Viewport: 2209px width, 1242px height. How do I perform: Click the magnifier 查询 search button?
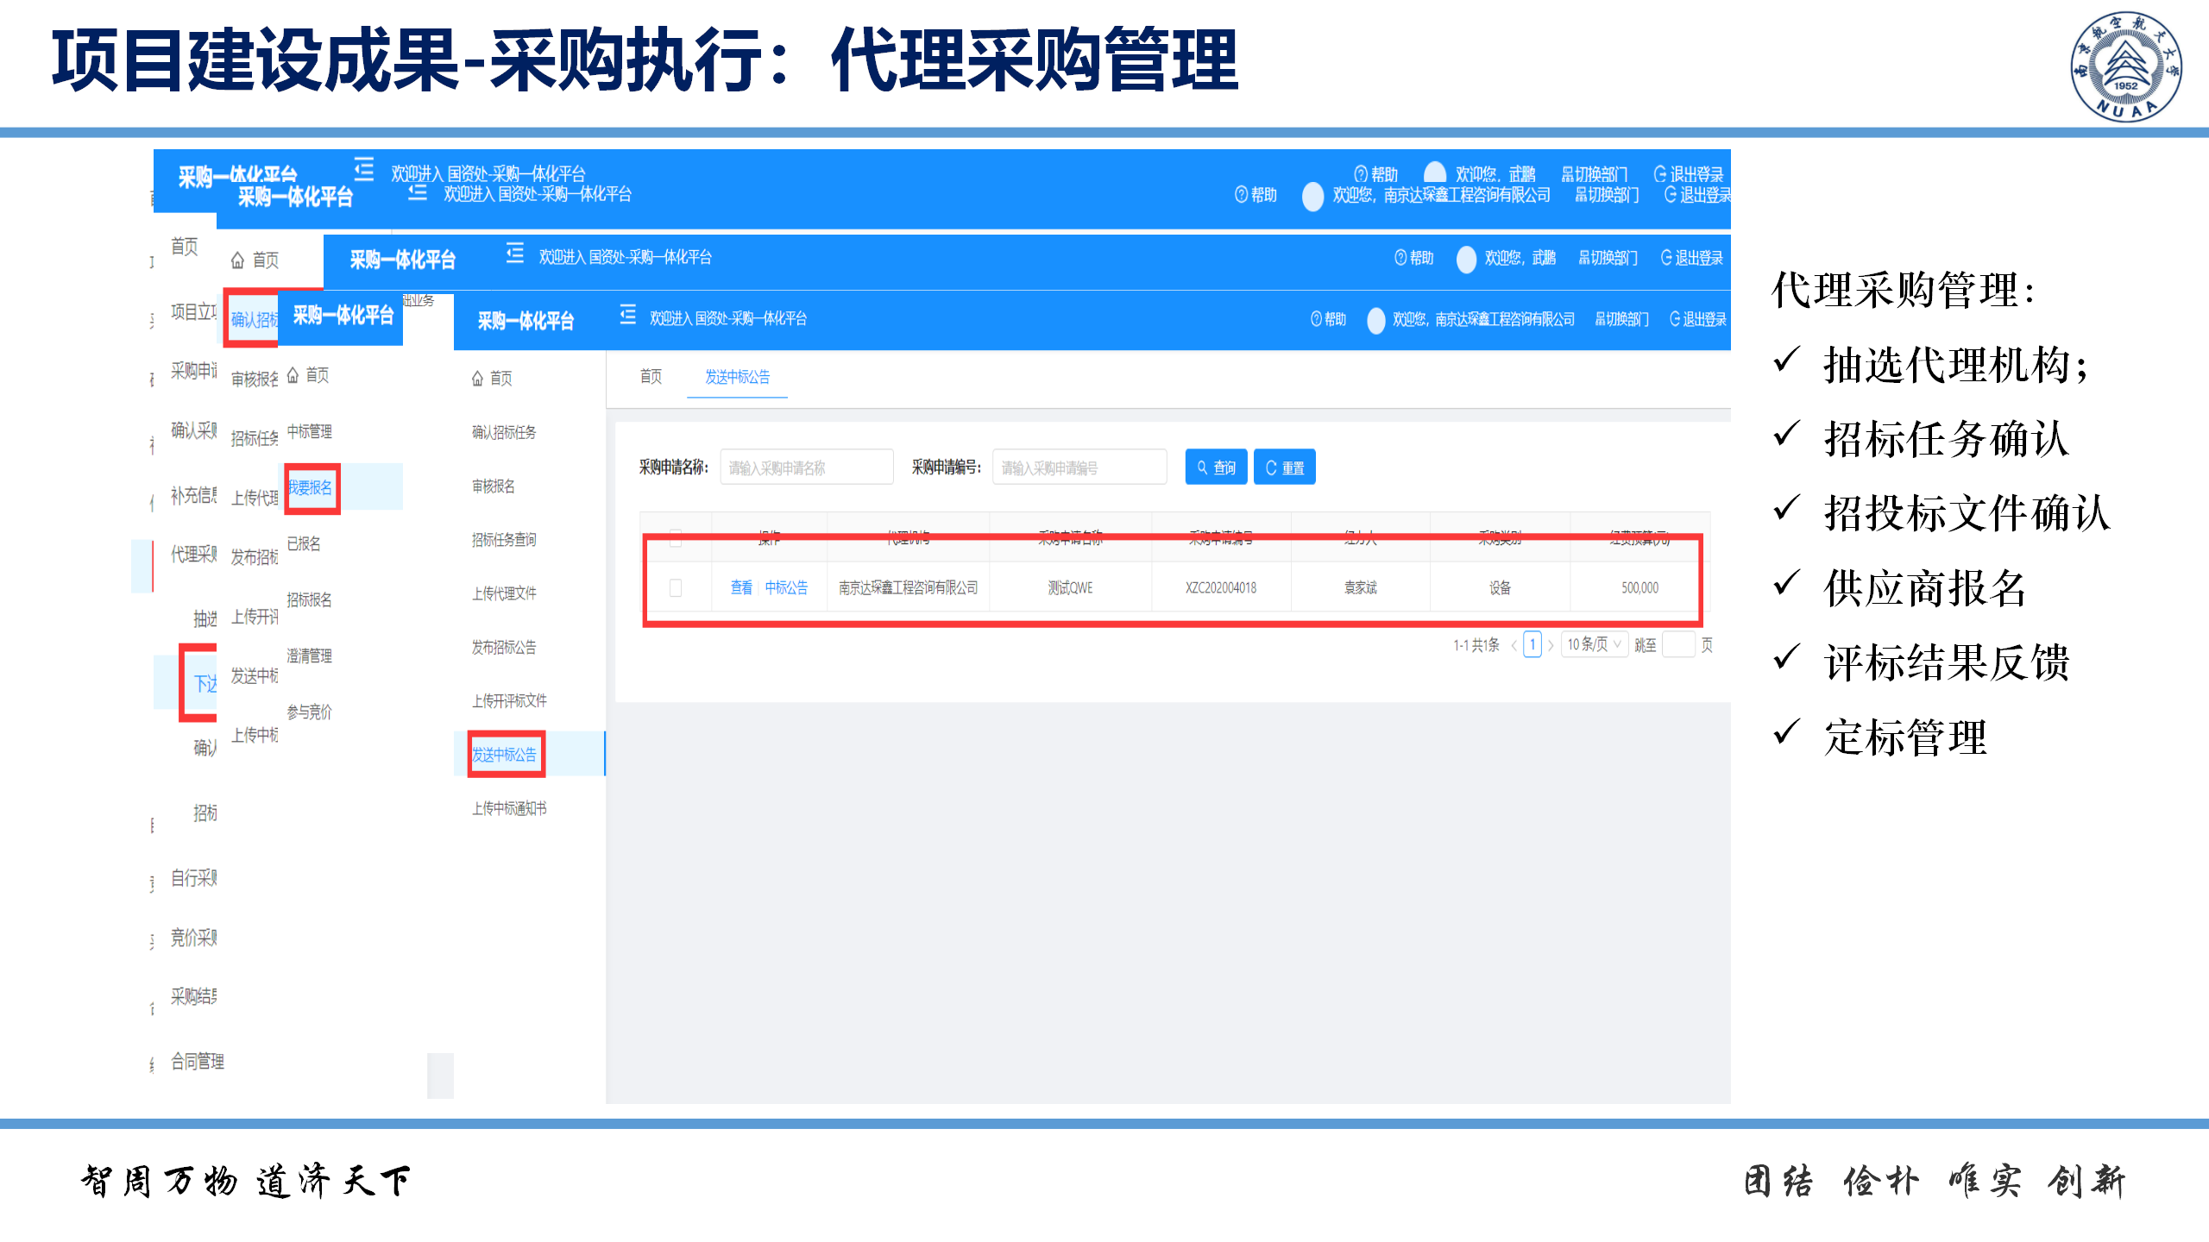pos(1216,467)
